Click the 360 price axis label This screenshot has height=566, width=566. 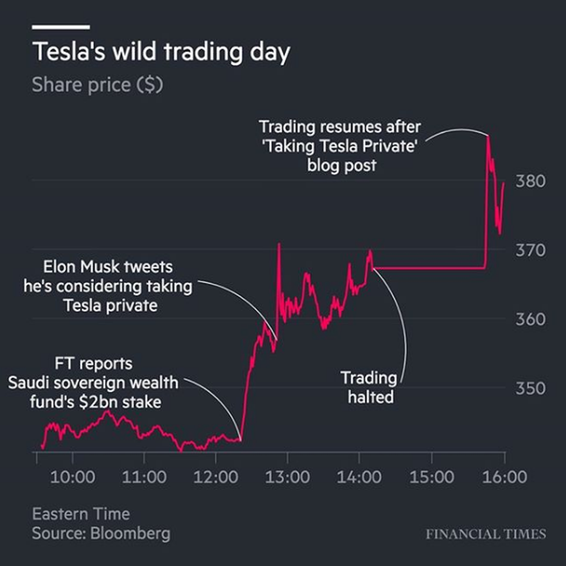point(530,319)
